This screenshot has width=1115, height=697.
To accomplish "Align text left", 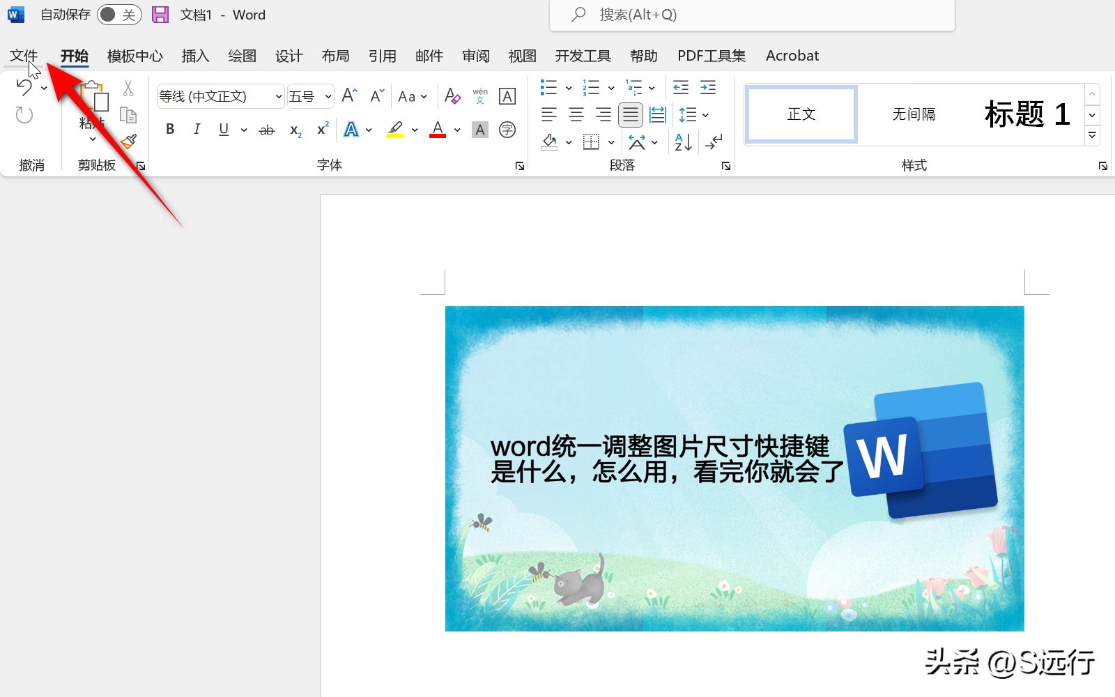I will point(549,114).
